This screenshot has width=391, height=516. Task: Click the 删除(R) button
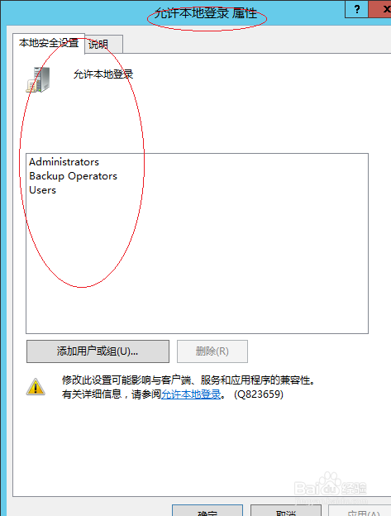[212, 351]
